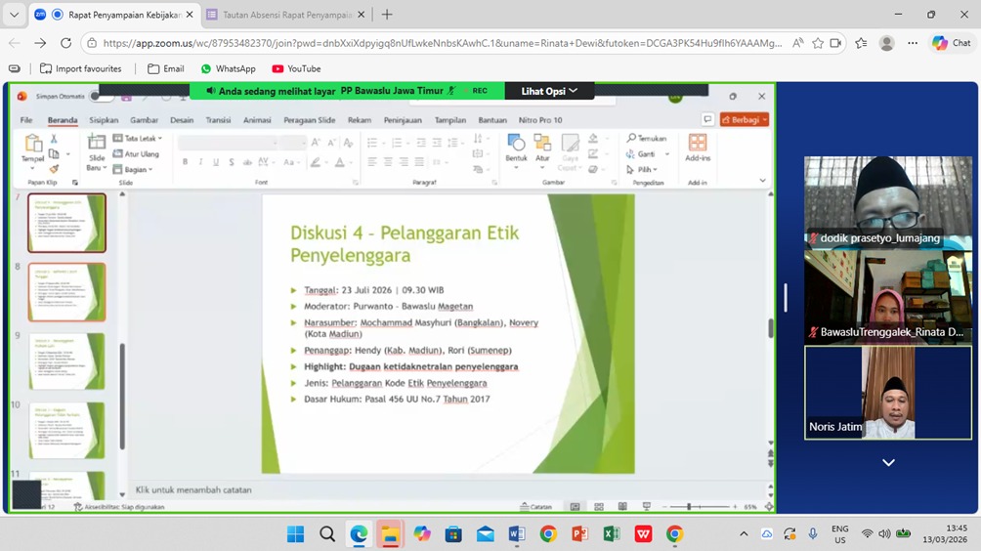Screen dimensions: 981x551
Task: Open the Email favourites folder
Action: [x=166, y=68]
